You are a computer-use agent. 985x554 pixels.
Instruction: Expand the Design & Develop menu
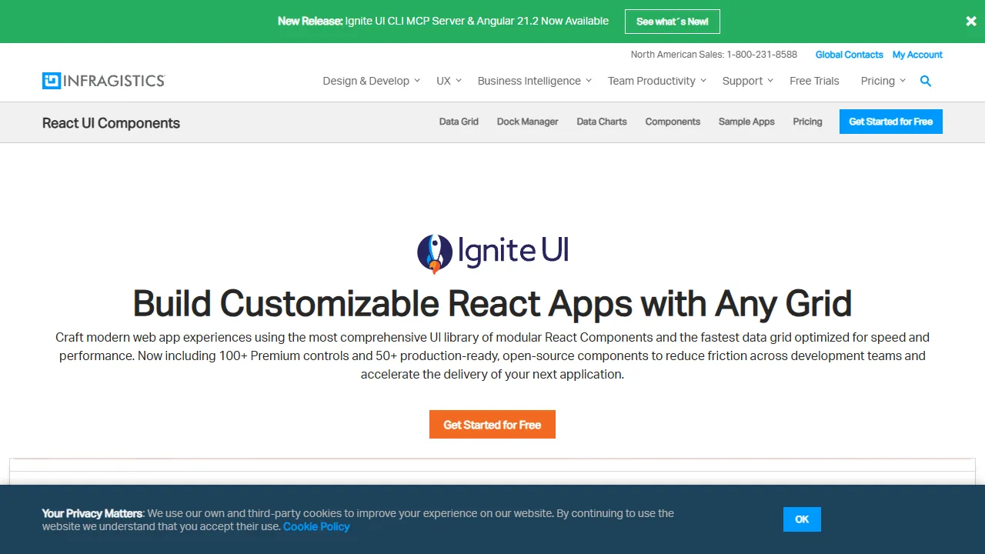tap(372, 81)
